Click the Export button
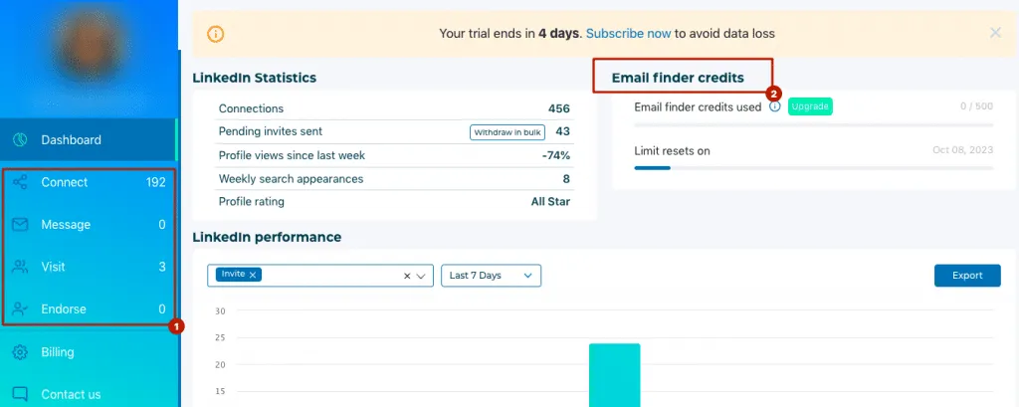 (x=967, y=275)
